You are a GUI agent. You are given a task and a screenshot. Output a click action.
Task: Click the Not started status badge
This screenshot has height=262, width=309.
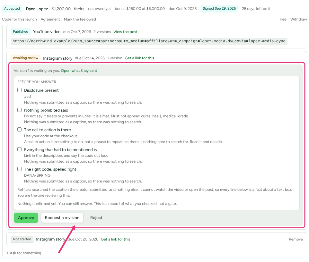point(22,239)
